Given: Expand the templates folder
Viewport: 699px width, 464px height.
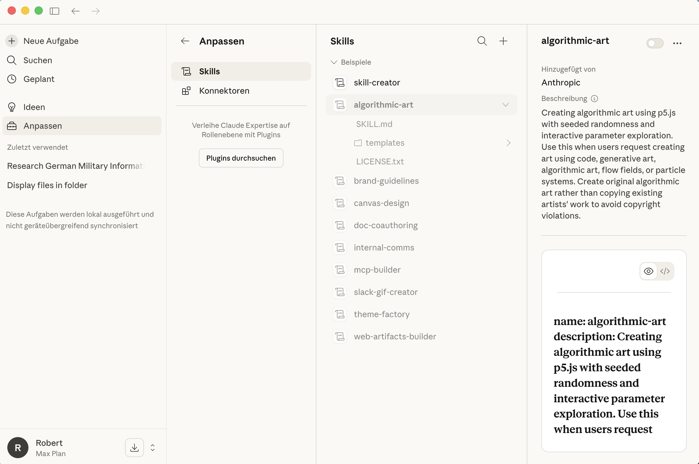Looking at the screenshot, I should coord(508,143).
